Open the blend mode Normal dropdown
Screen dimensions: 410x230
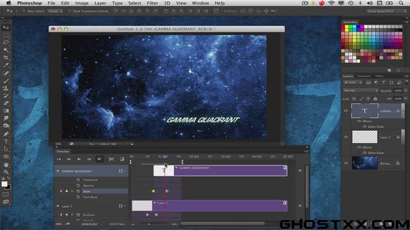tap(360, 91)
